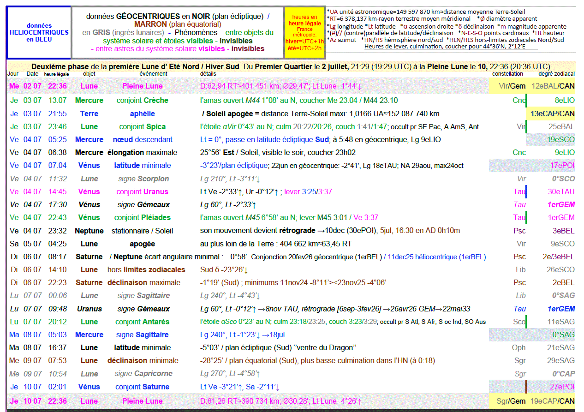Click 'Terre' in the object column

(89, 113)
